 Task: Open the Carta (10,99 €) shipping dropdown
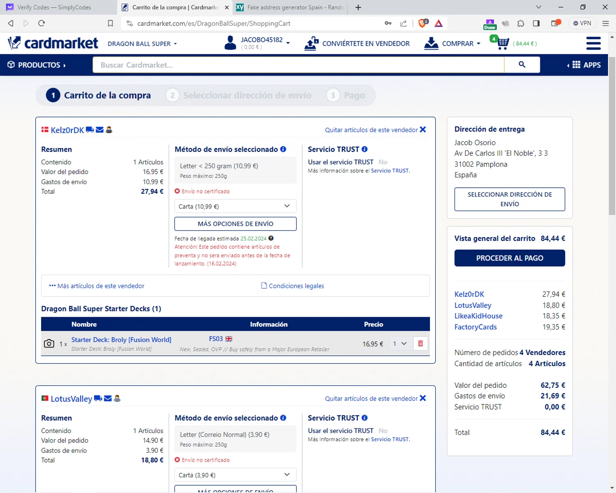(235, 206)
